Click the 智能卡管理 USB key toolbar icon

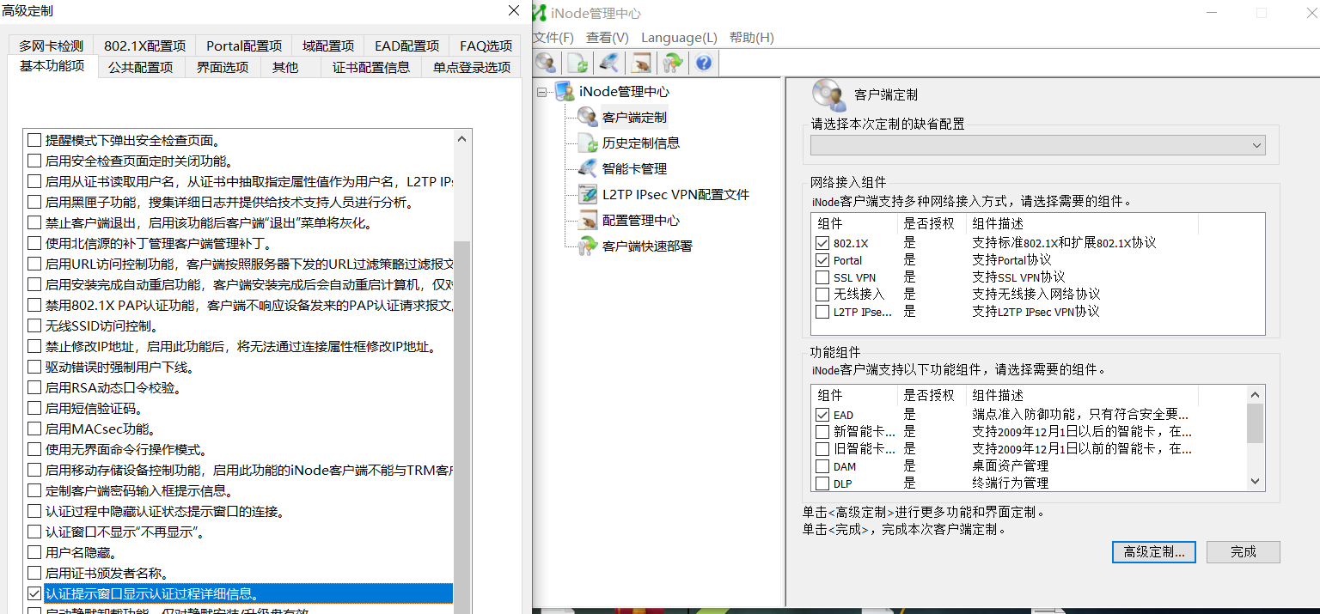tap(609, 63)
